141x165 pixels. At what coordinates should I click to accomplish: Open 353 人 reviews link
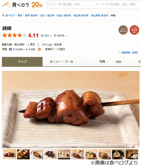[x=48, y=36]
